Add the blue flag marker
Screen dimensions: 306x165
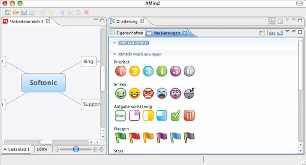[x=175, y=138]
